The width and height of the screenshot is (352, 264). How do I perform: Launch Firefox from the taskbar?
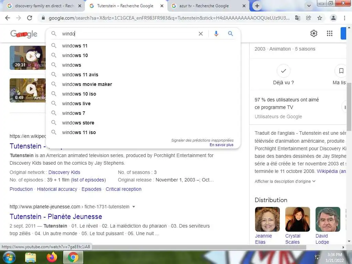tap(52, 257)
